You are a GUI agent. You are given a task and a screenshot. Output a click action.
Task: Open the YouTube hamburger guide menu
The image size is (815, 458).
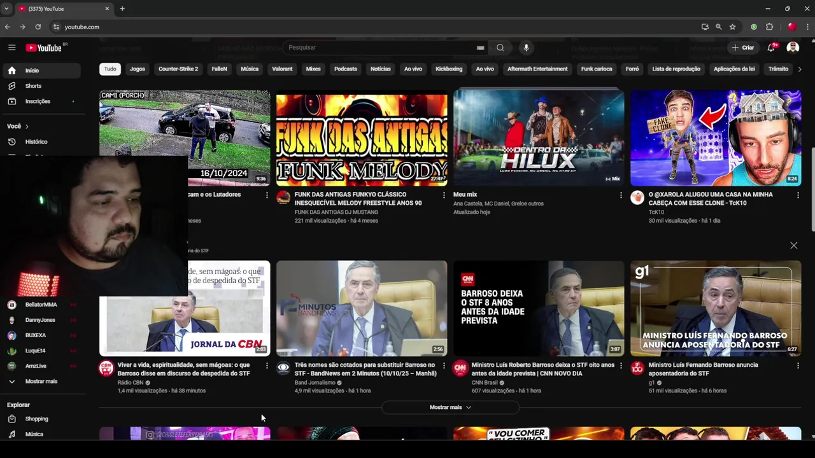tap(11, 48)
